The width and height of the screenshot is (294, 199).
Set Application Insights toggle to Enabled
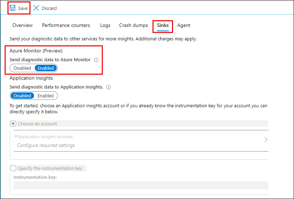coord(45,96)
